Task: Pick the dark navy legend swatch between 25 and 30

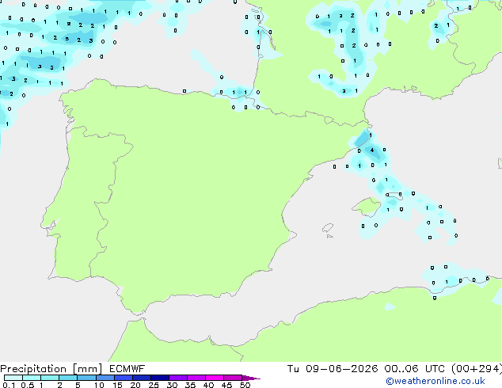Action: point(160,378)
